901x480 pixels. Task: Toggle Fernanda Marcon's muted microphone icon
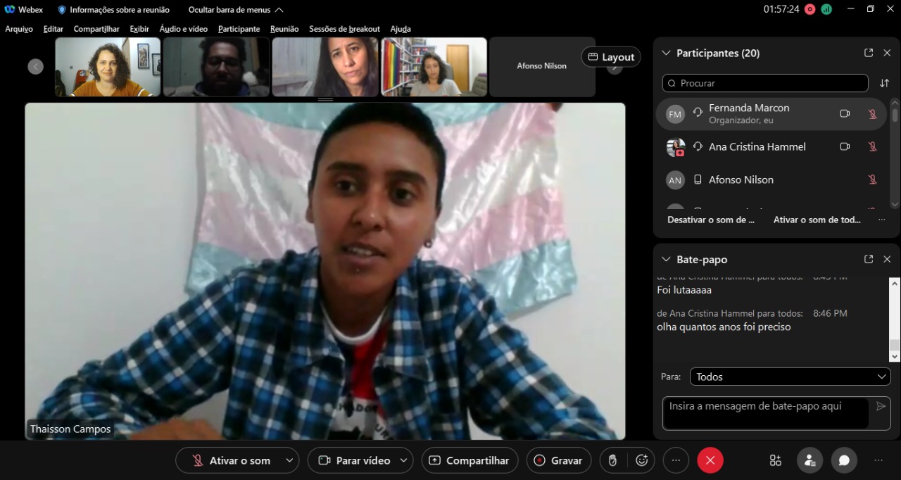click(x=872, y=114)
